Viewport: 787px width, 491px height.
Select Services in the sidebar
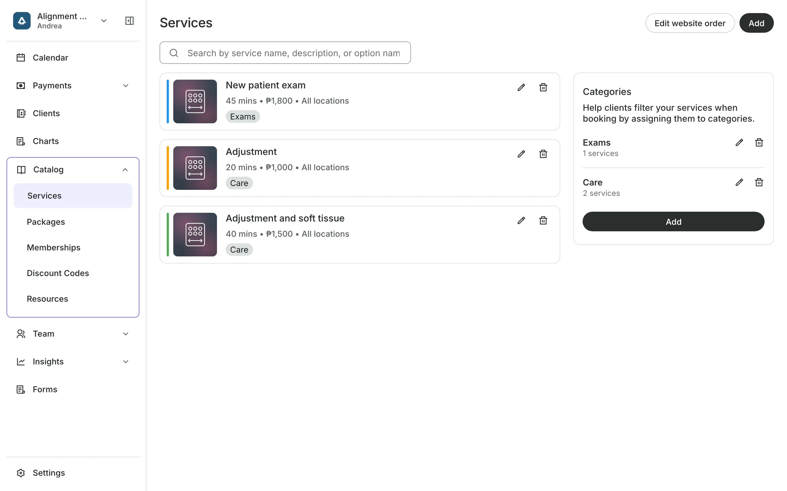click(73, 196)
